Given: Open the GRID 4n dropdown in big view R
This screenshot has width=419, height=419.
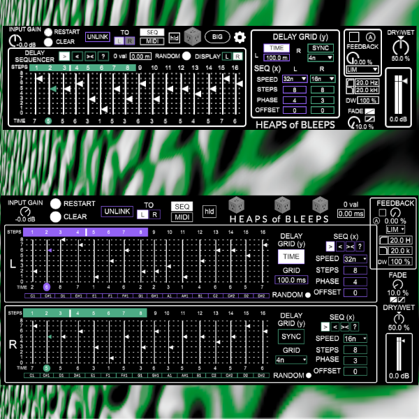Looking at the screenshot, I should [x=291, y=360].
